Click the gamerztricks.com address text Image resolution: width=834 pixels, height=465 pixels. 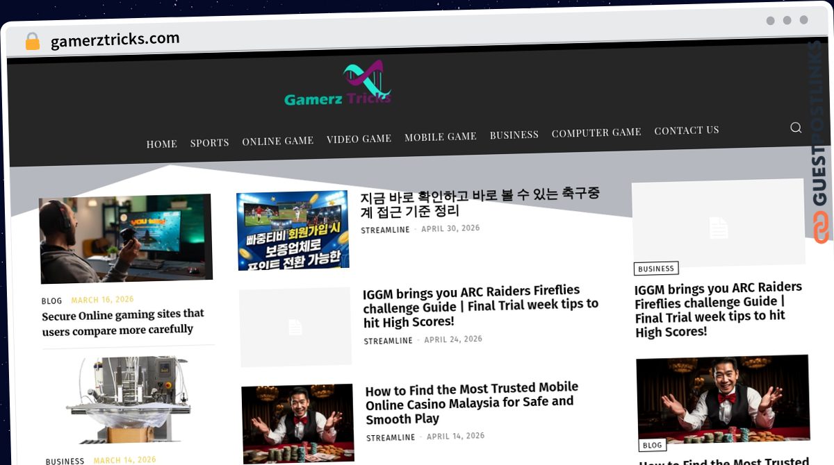[x=115, y=40]
